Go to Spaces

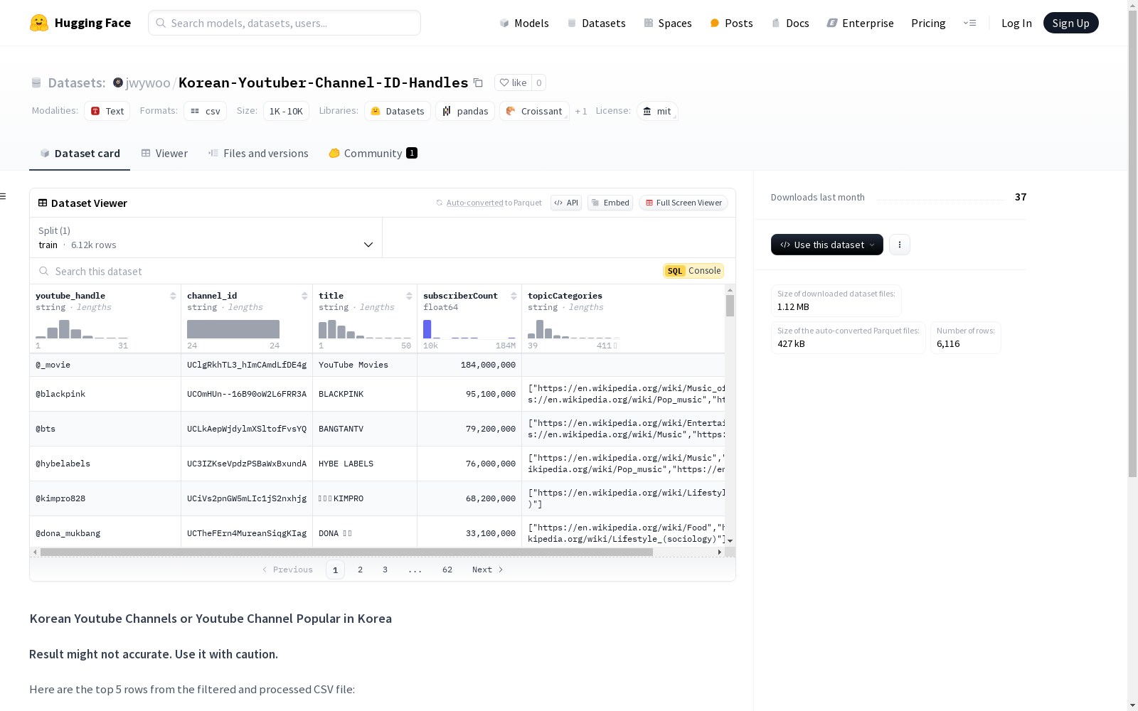[668, 23]
